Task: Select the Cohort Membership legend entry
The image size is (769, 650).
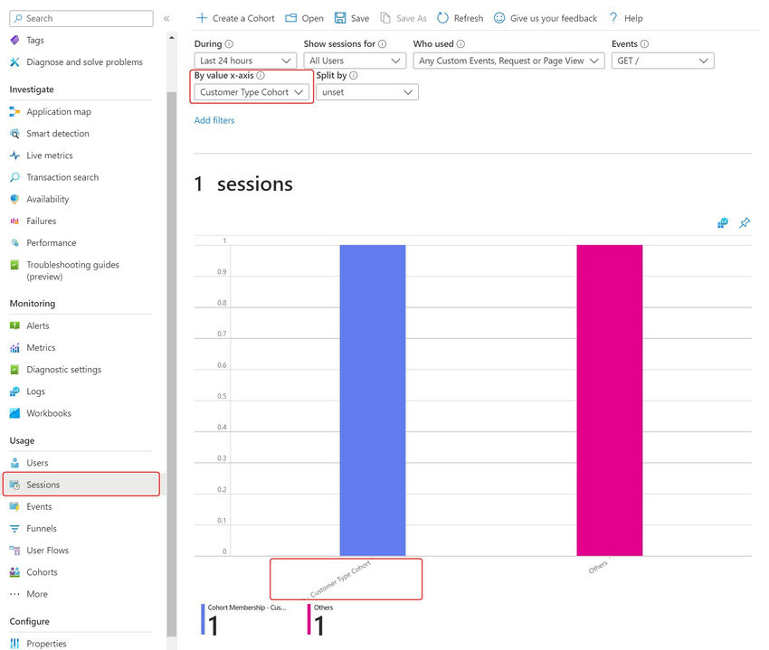Action: 243,619
